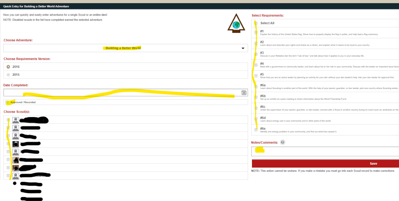Click the dropdown arrow of adventure selector
The width and height of the screenshot is (399, 201).
(x=243, y=48)
